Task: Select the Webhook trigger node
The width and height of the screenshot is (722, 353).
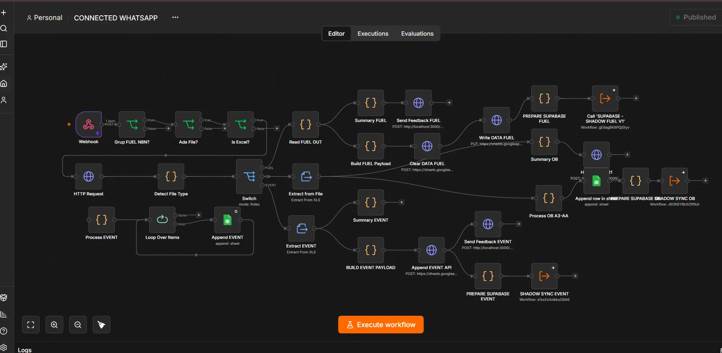Action: tap(89, 125)
